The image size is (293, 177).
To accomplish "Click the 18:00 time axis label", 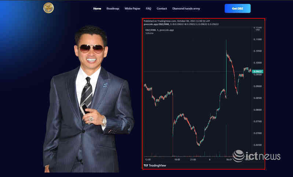I will click(x=177, y=160).
